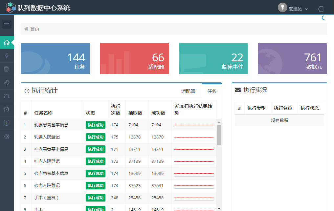This screenshot has height=211, width=334.
Task: Toggle the hamburger sidebar menu
Action: (7, 24)
